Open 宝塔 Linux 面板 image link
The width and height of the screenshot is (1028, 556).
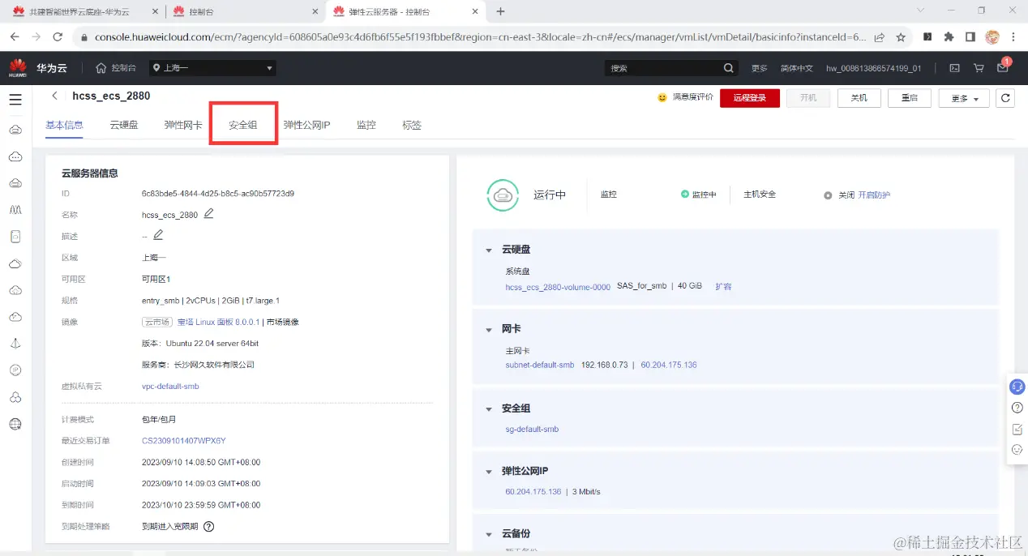coord(219,322)
